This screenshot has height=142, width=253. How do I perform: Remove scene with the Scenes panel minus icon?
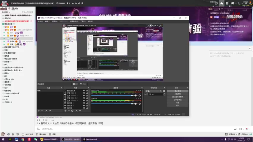pyautogui.click(x=42, y=111)
